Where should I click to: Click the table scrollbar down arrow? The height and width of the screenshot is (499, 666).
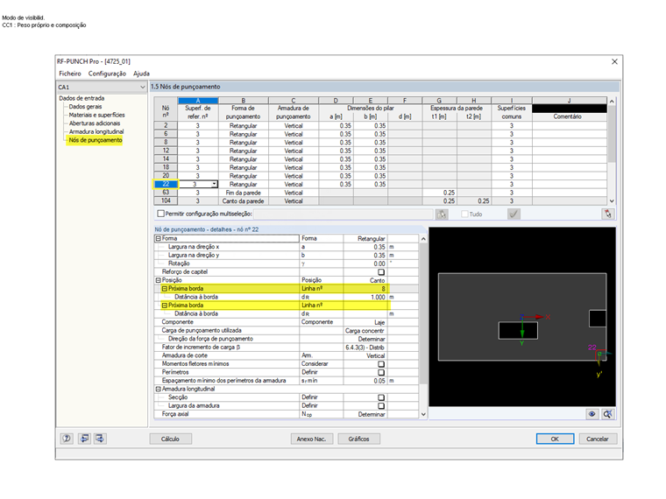tap(612, 201)
